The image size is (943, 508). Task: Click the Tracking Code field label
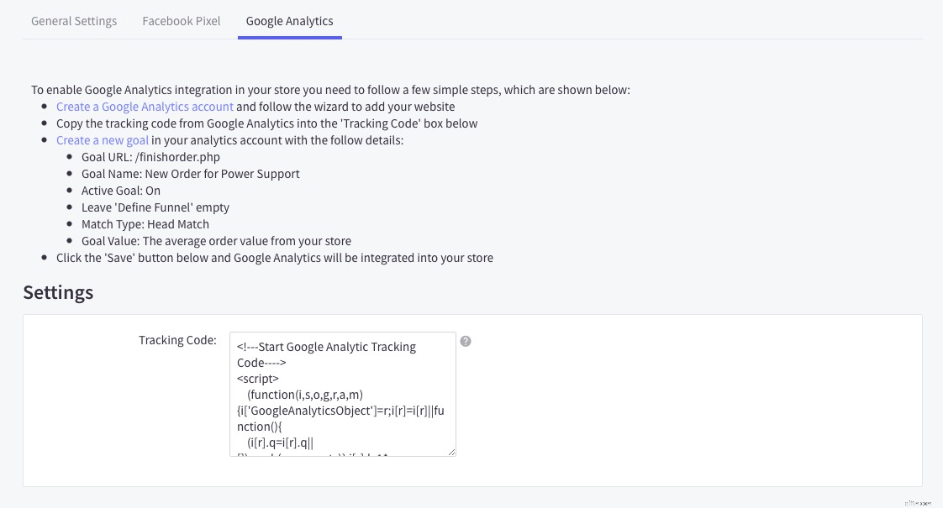pos(177,340)
